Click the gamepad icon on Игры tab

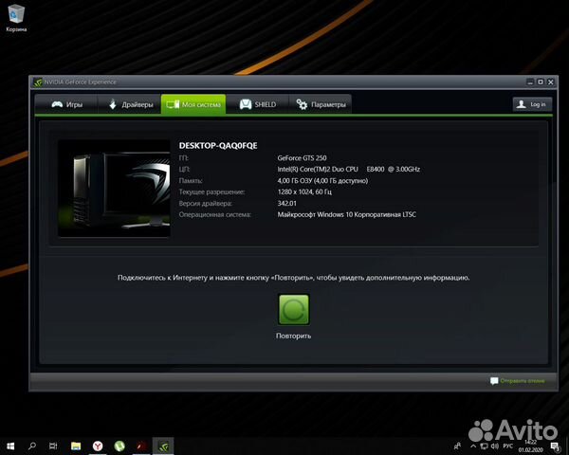57,104
